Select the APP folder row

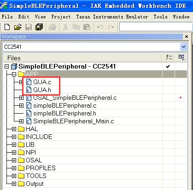click(x=95, y=74)
